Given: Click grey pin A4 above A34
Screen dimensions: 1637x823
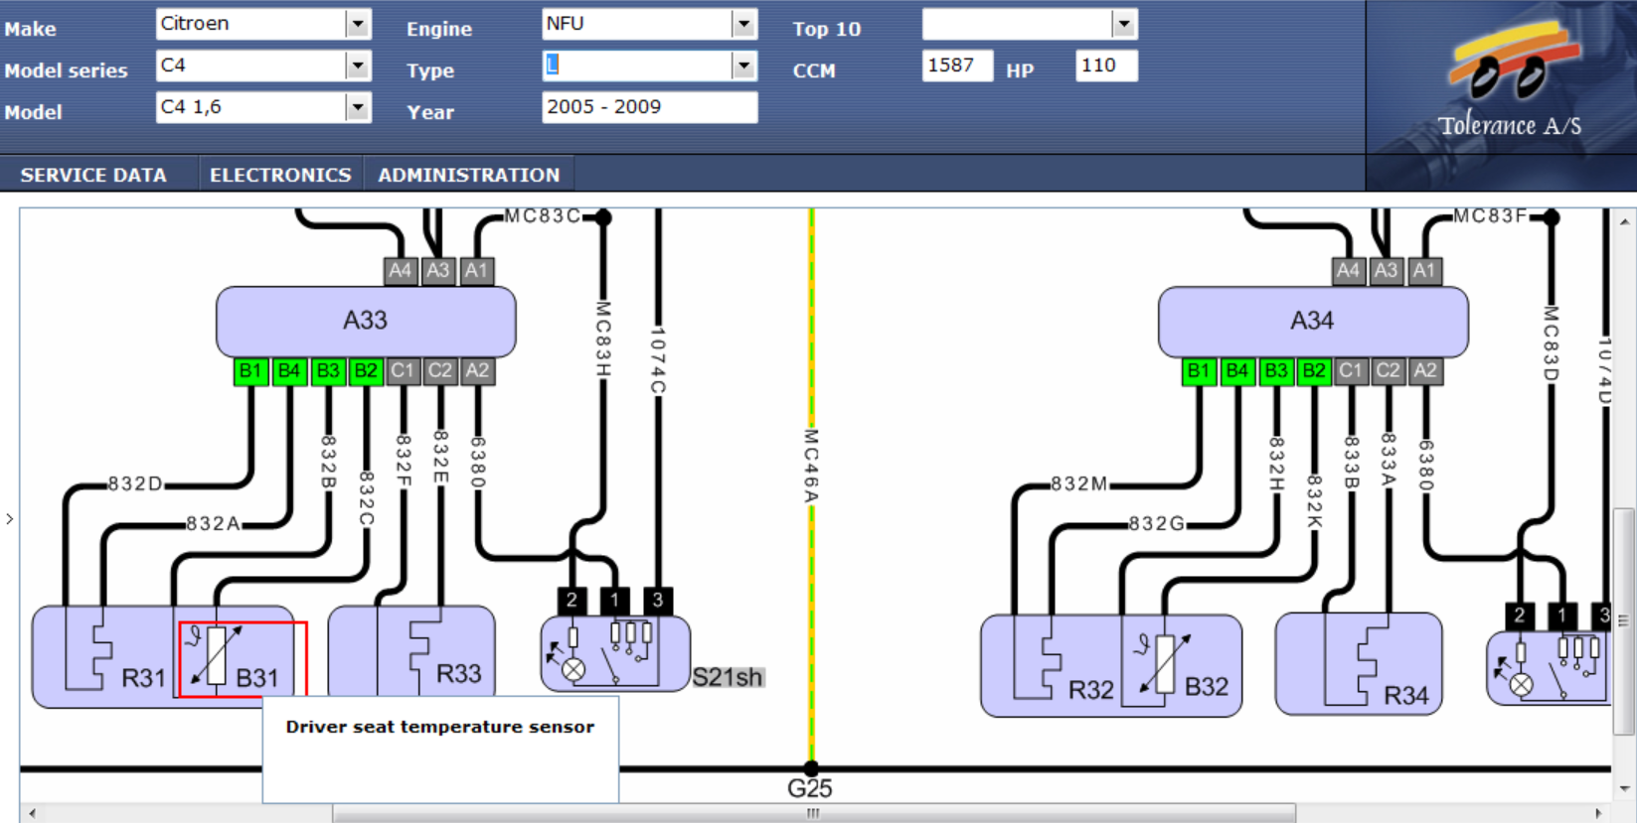Looking at the screenshot, I should click(1349, 271).
